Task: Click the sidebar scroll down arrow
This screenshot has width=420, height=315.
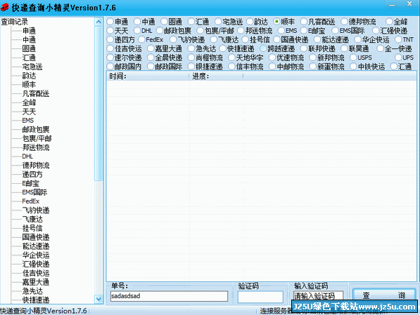Action: pyautogui.click(x=98, y=299)
